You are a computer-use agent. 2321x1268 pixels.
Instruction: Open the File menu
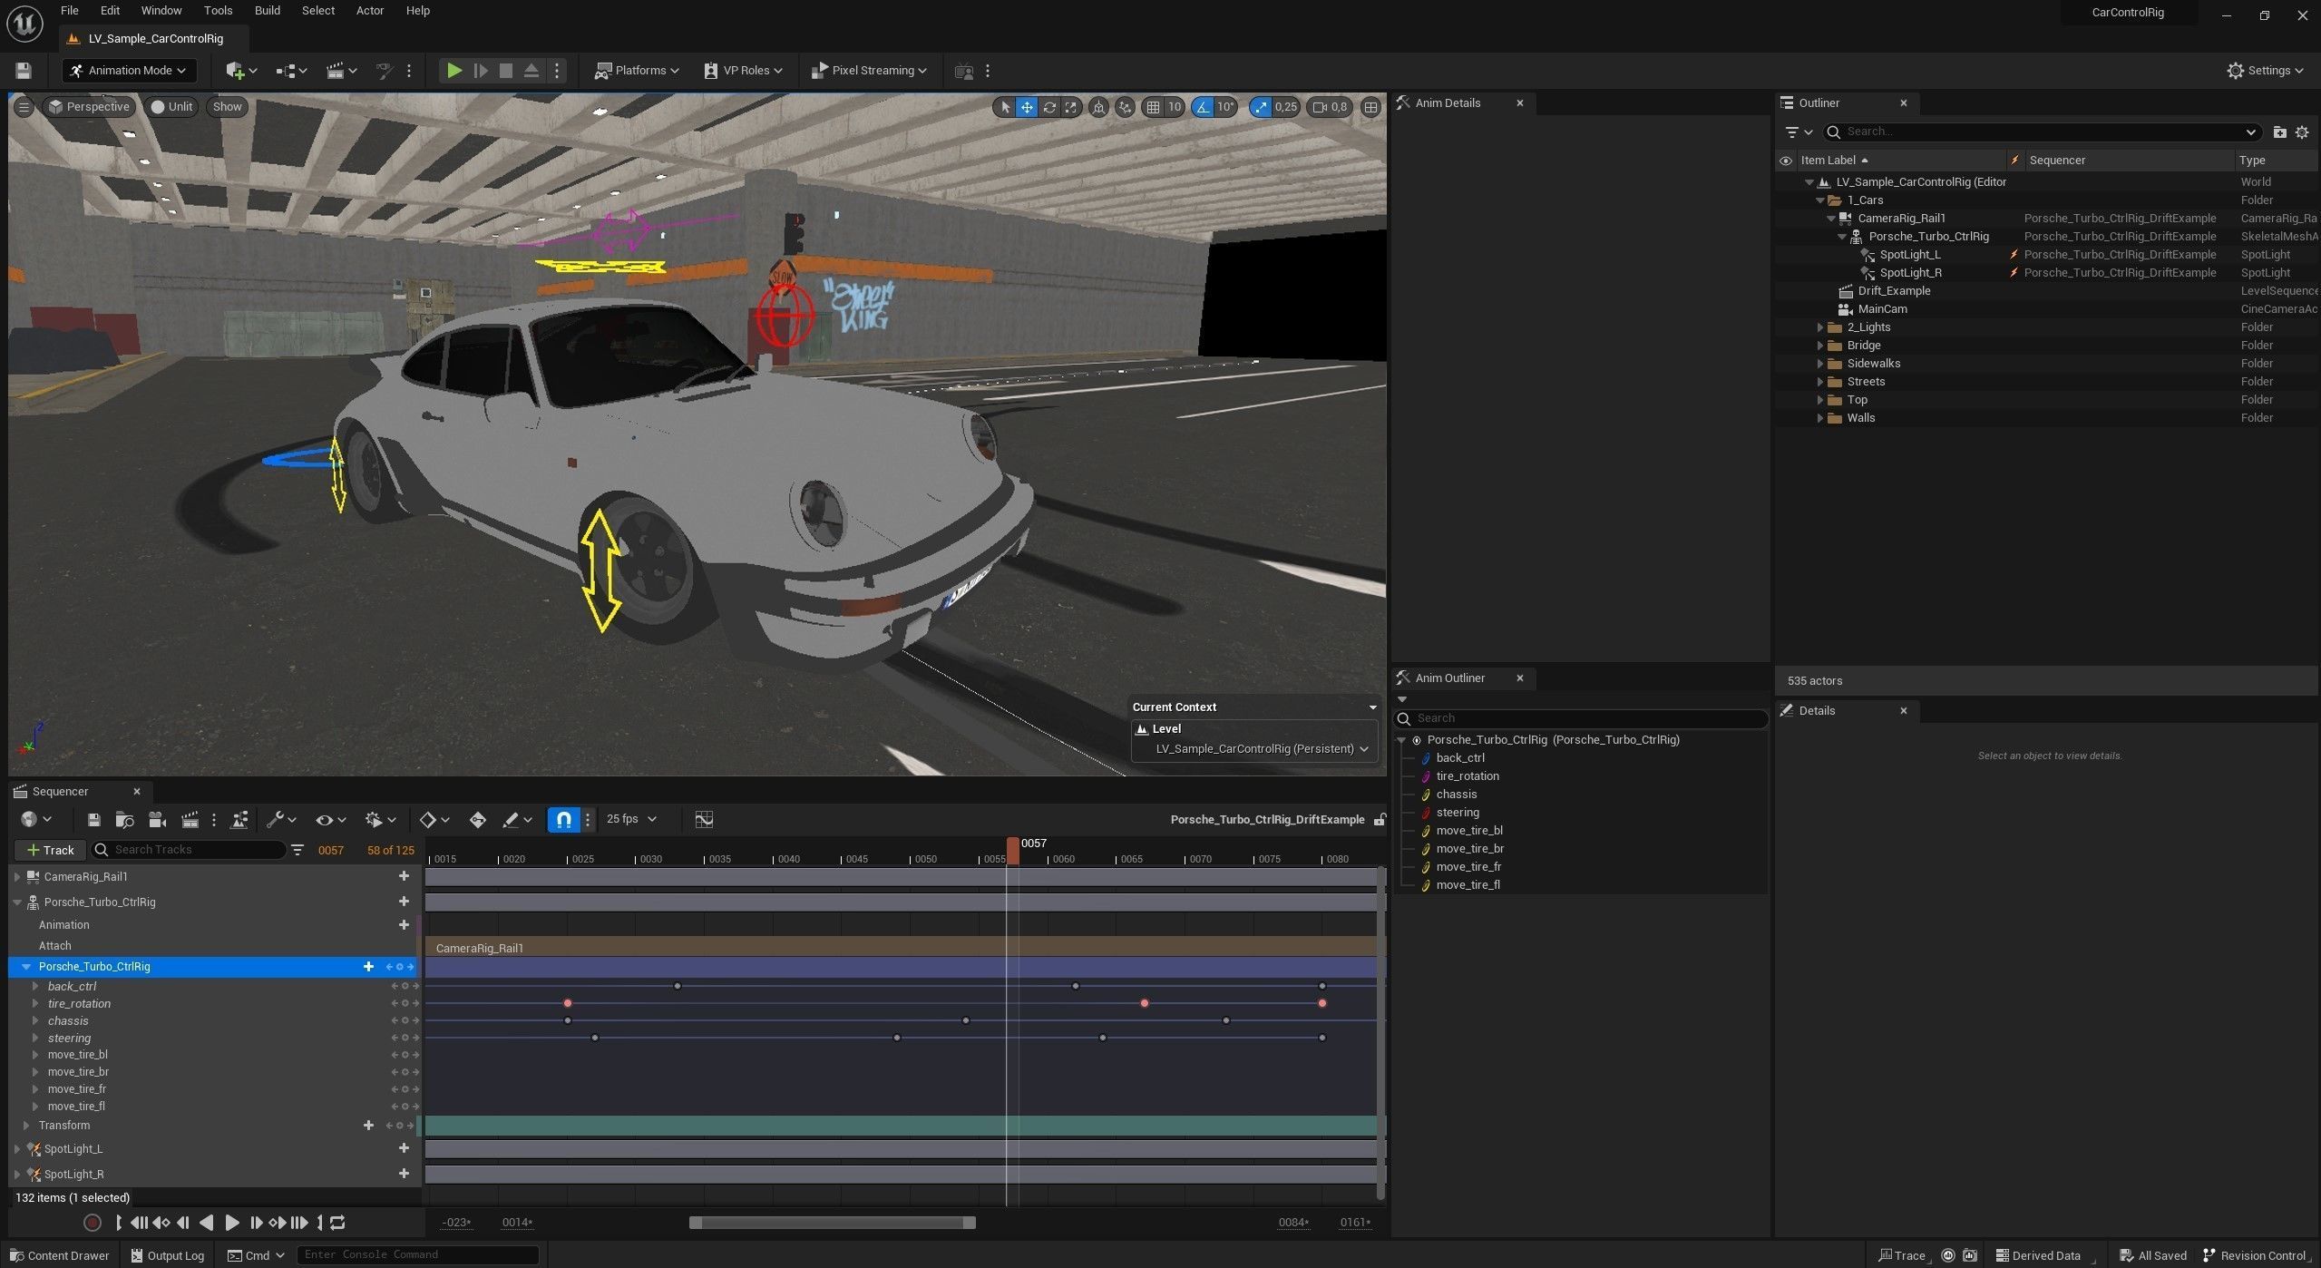(x=69, y=11)
